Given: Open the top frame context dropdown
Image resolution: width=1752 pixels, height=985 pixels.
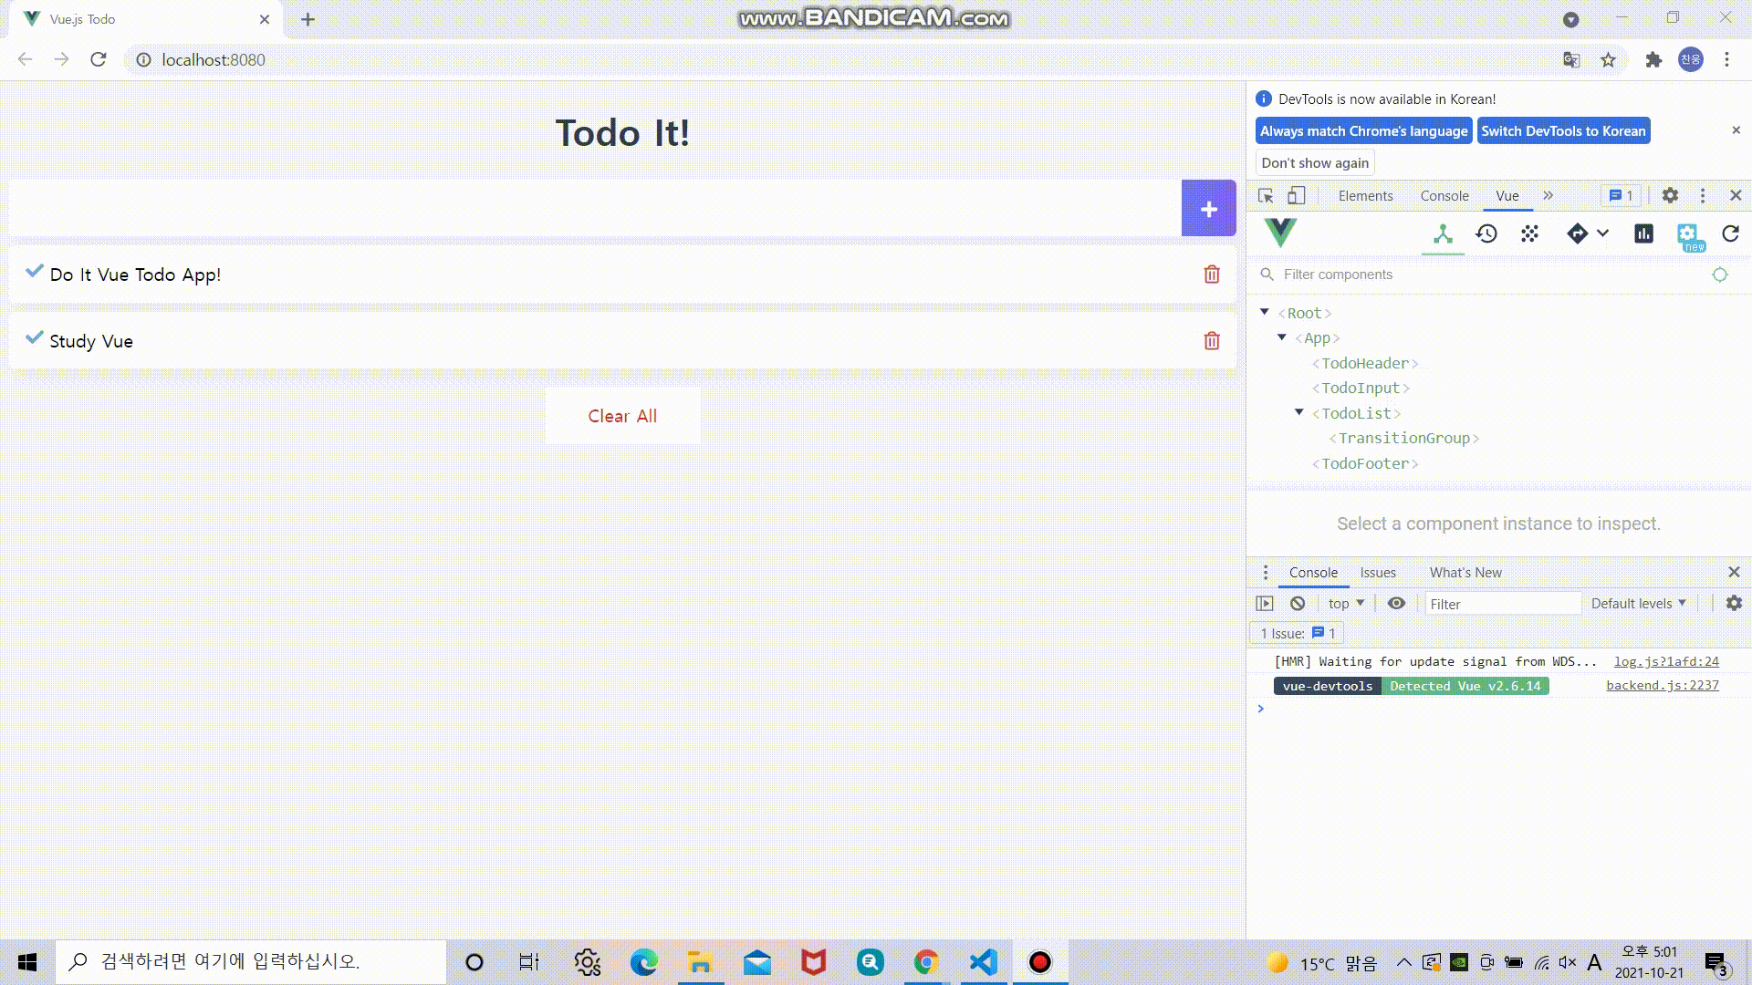Looking at the screenshot, I should coord(1344,603).
